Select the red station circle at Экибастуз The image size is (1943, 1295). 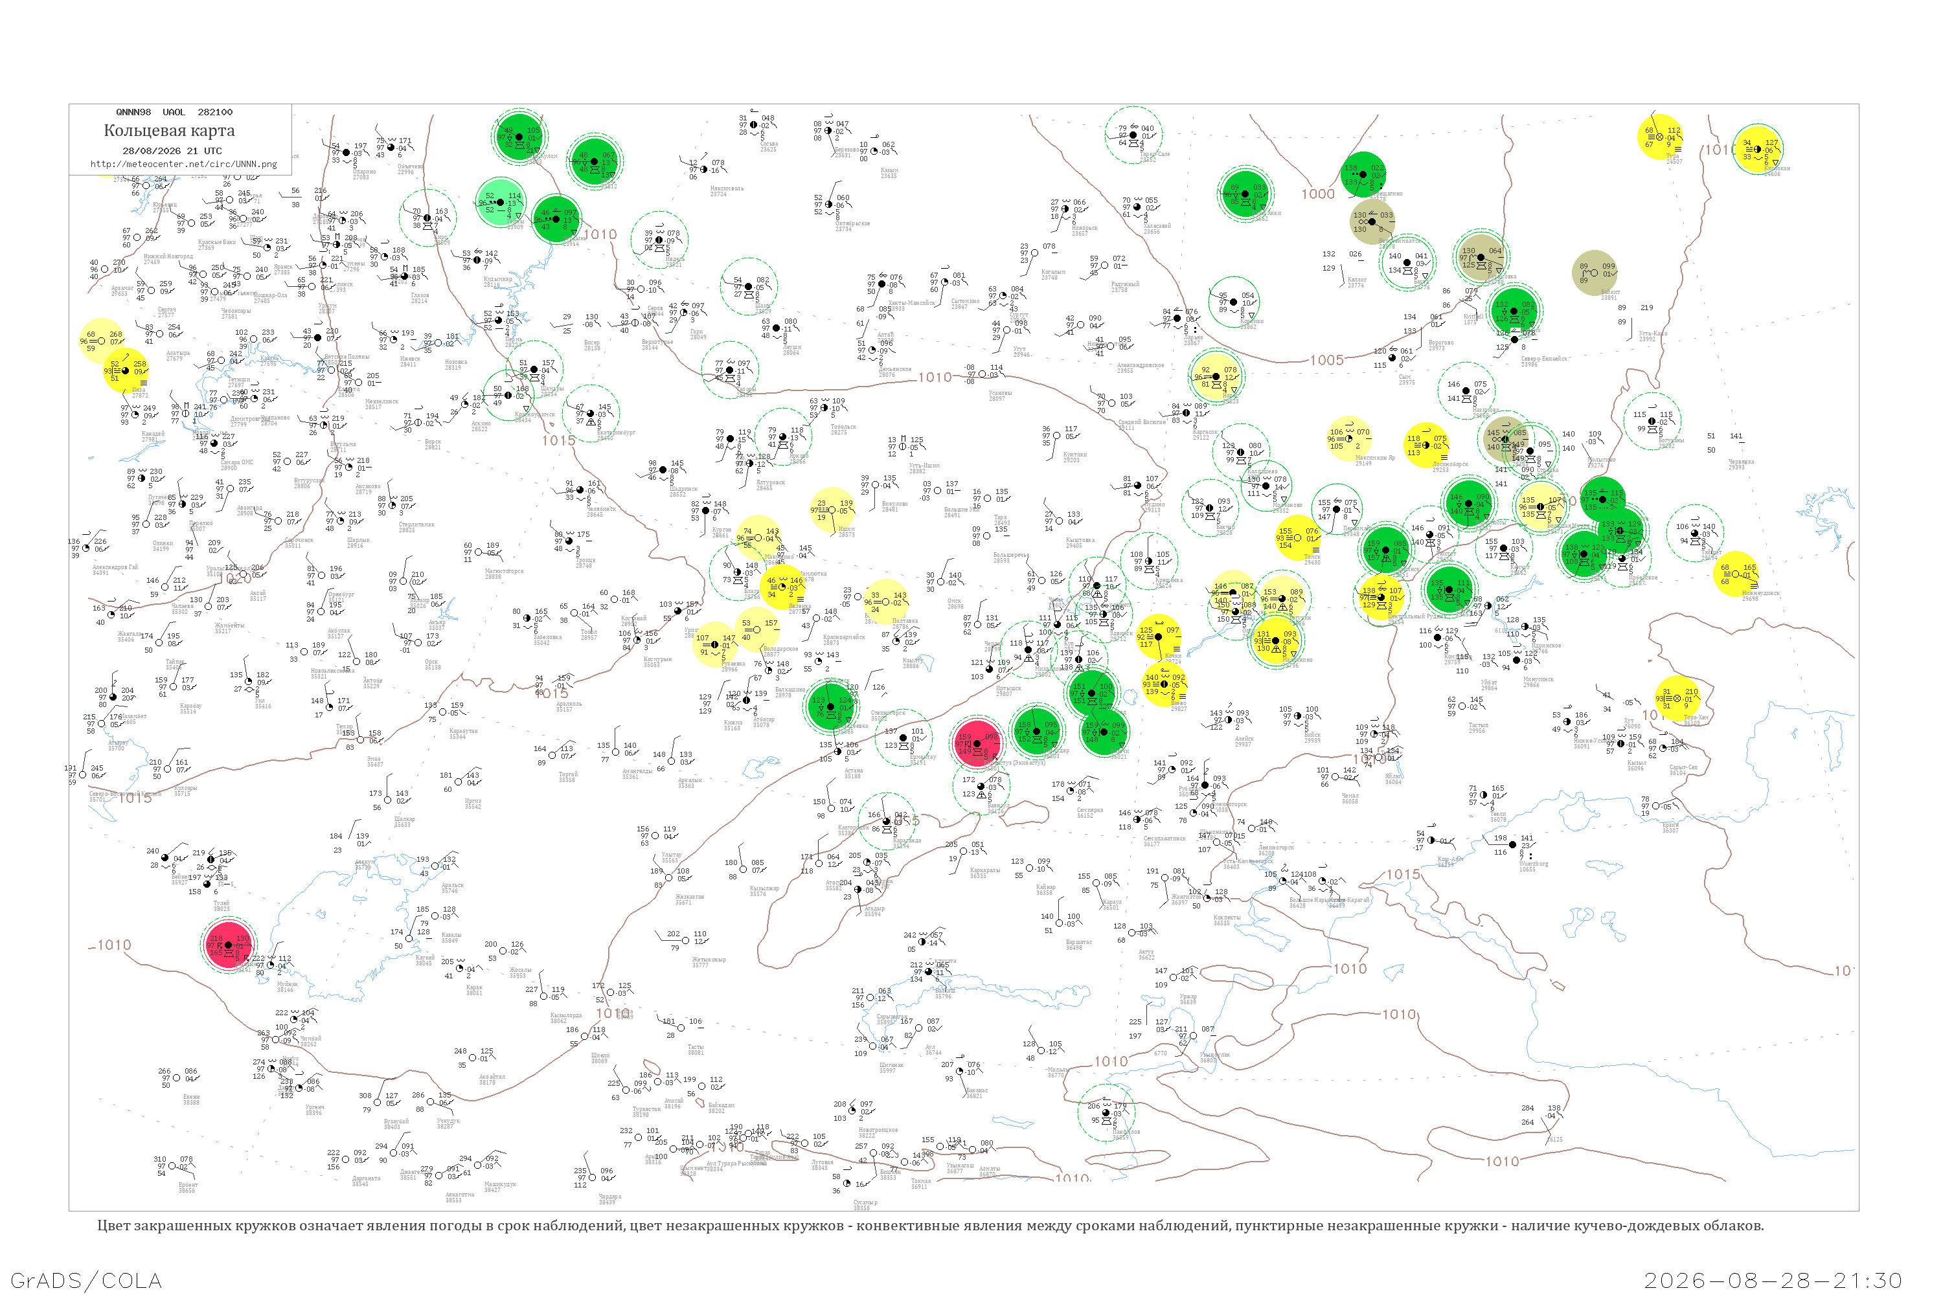[x=977, y=743]
